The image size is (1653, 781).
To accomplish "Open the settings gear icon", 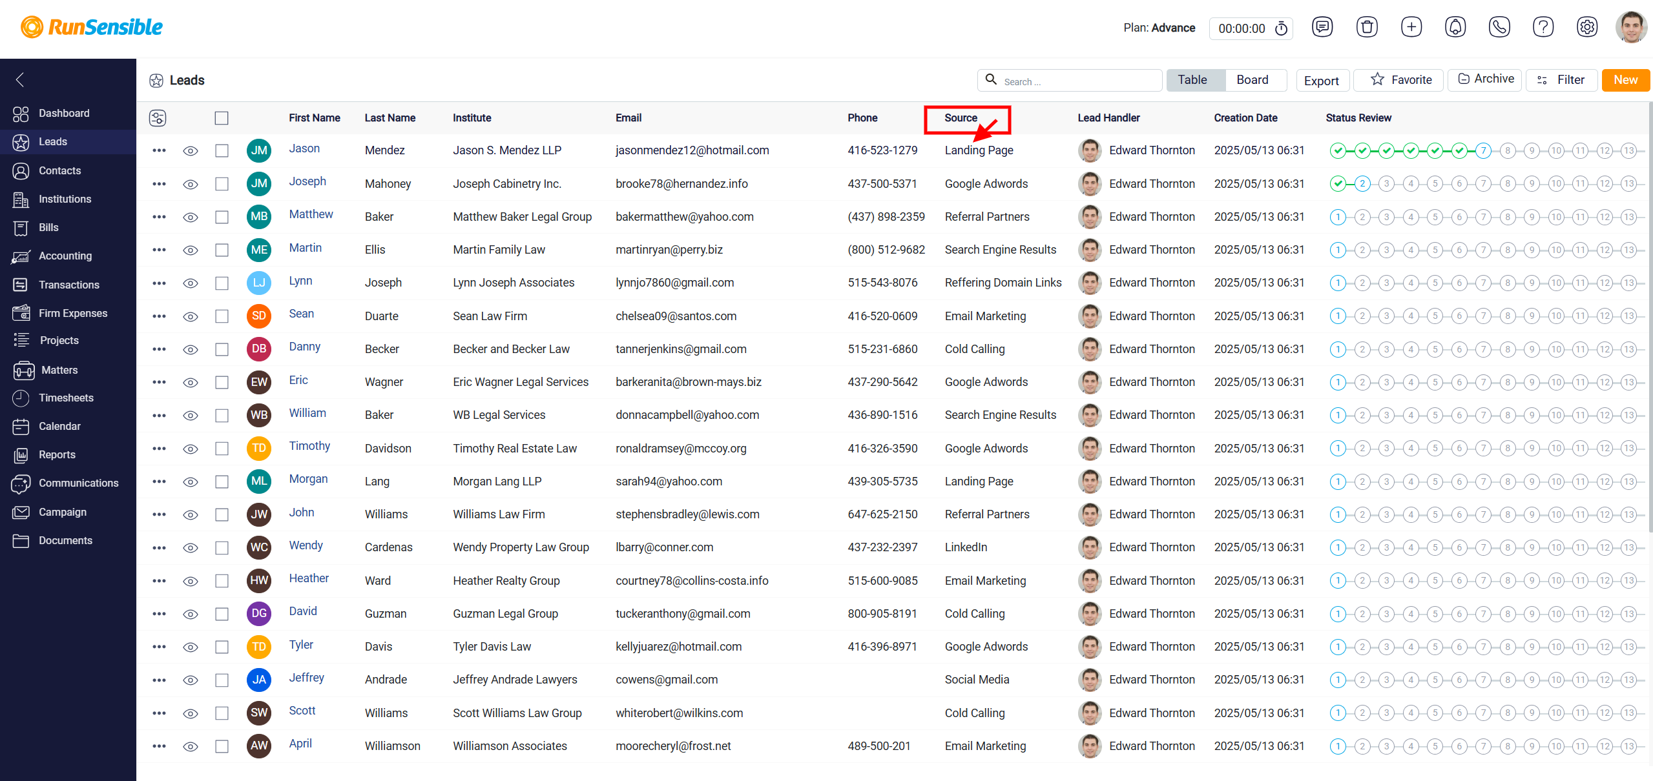I will click(x=1586, y=27).
